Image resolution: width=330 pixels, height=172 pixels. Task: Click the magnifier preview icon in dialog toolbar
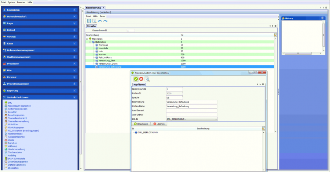click(x=147, y=79)
